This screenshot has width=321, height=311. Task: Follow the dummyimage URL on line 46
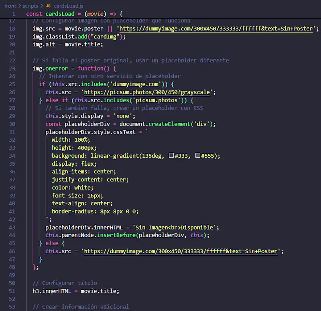coord(181,251)
